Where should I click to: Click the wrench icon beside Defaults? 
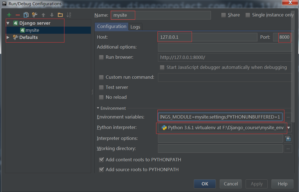click(x=15, y=37)
